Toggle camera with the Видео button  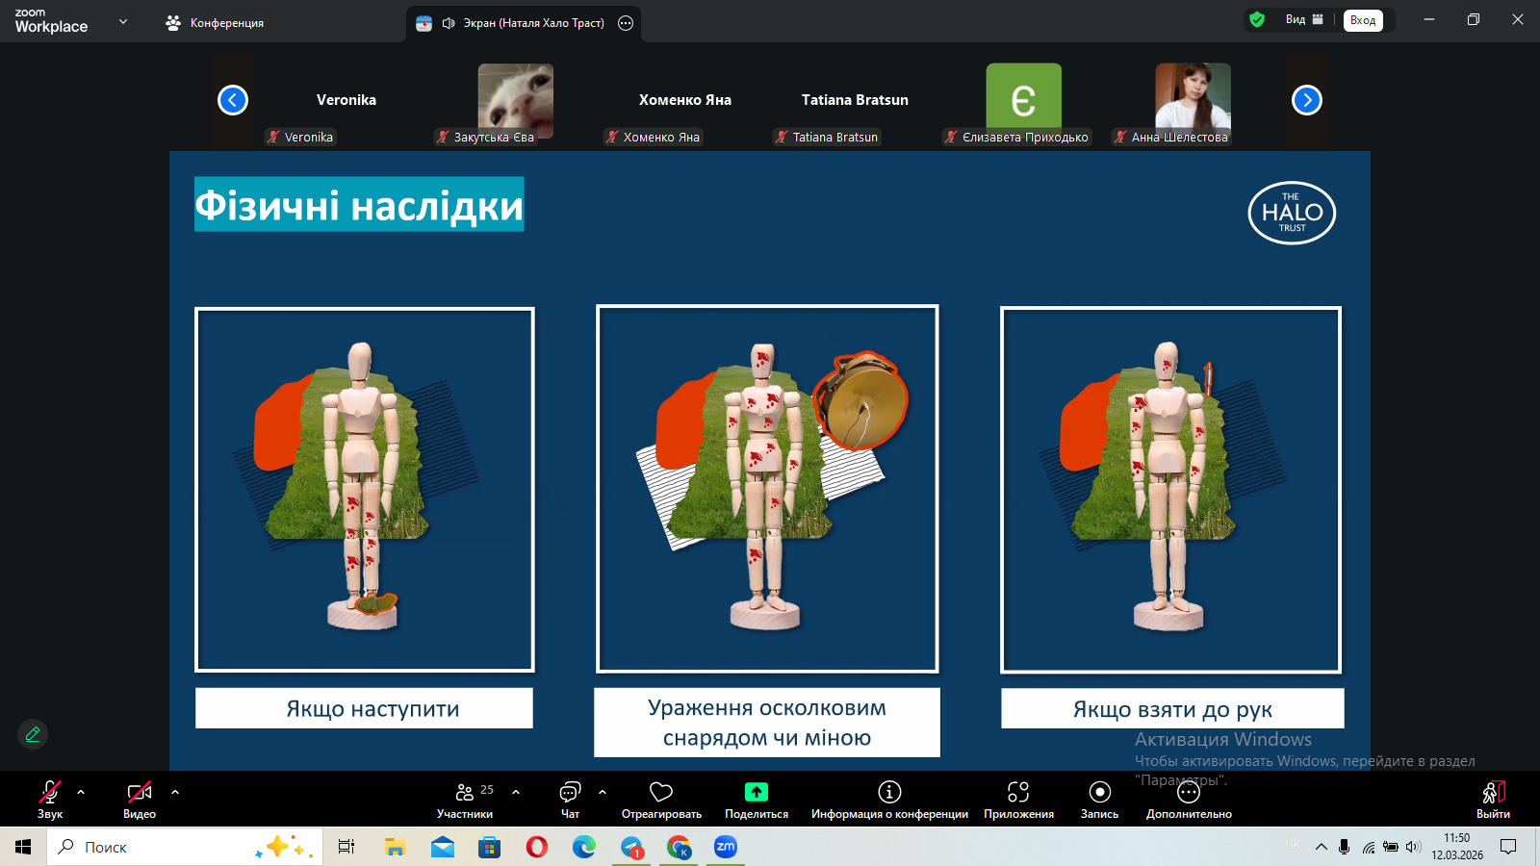coord(140,799)
